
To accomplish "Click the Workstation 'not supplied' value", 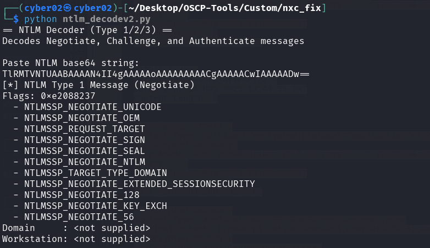I will [112, 239].
